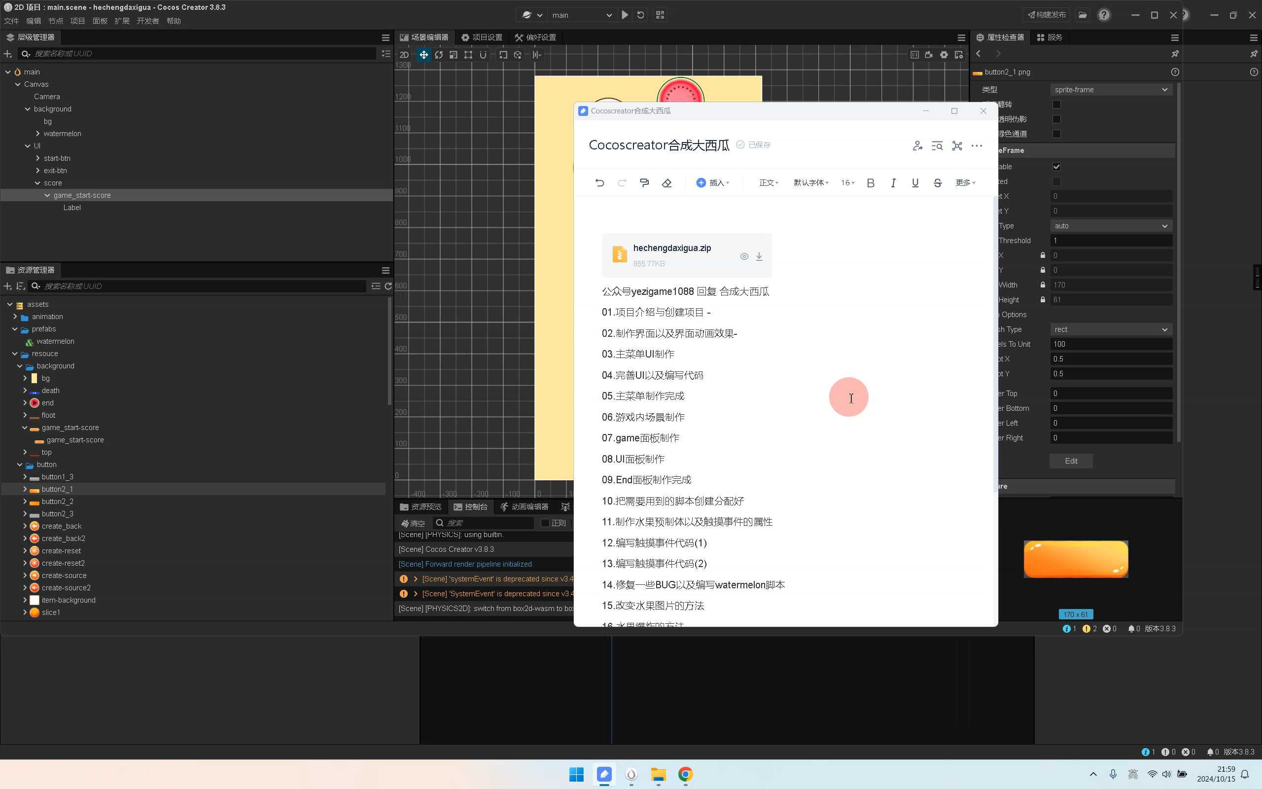1262x789 pixels.
Task: Toggle the 透明伪影 checkbox
Action: (1056, 119)
